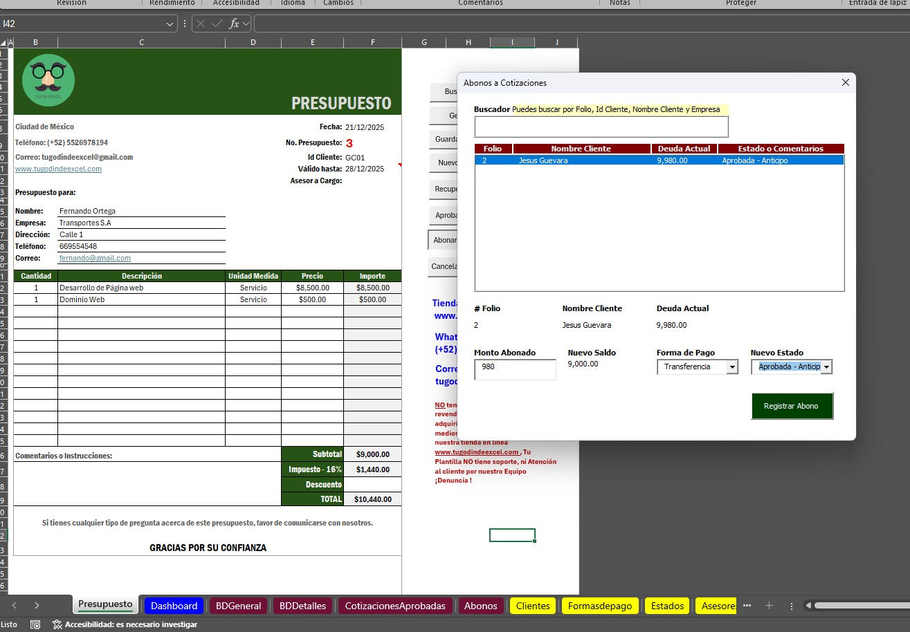Click the Buscador search text field
This screenshot has width=910, height=632.
601,127
